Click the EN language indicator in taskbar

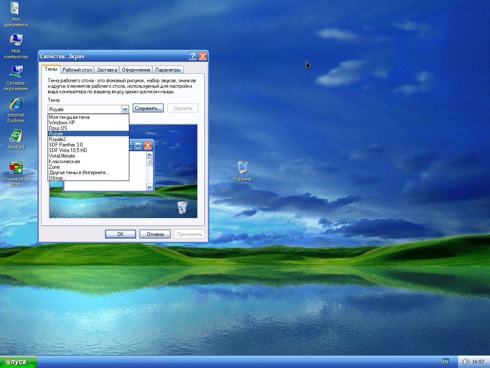(x=445, y=361)
